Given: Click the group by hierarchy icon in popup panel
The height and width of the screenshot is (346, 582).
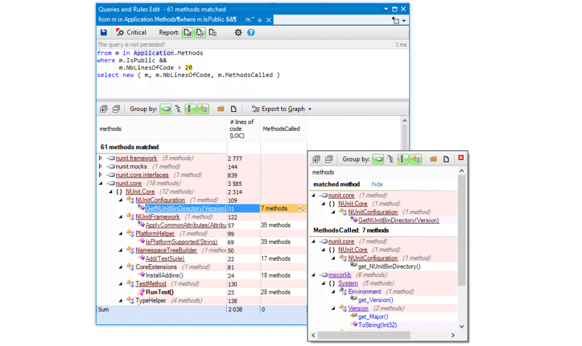Looking at the screenshot, I should [391, 160].
